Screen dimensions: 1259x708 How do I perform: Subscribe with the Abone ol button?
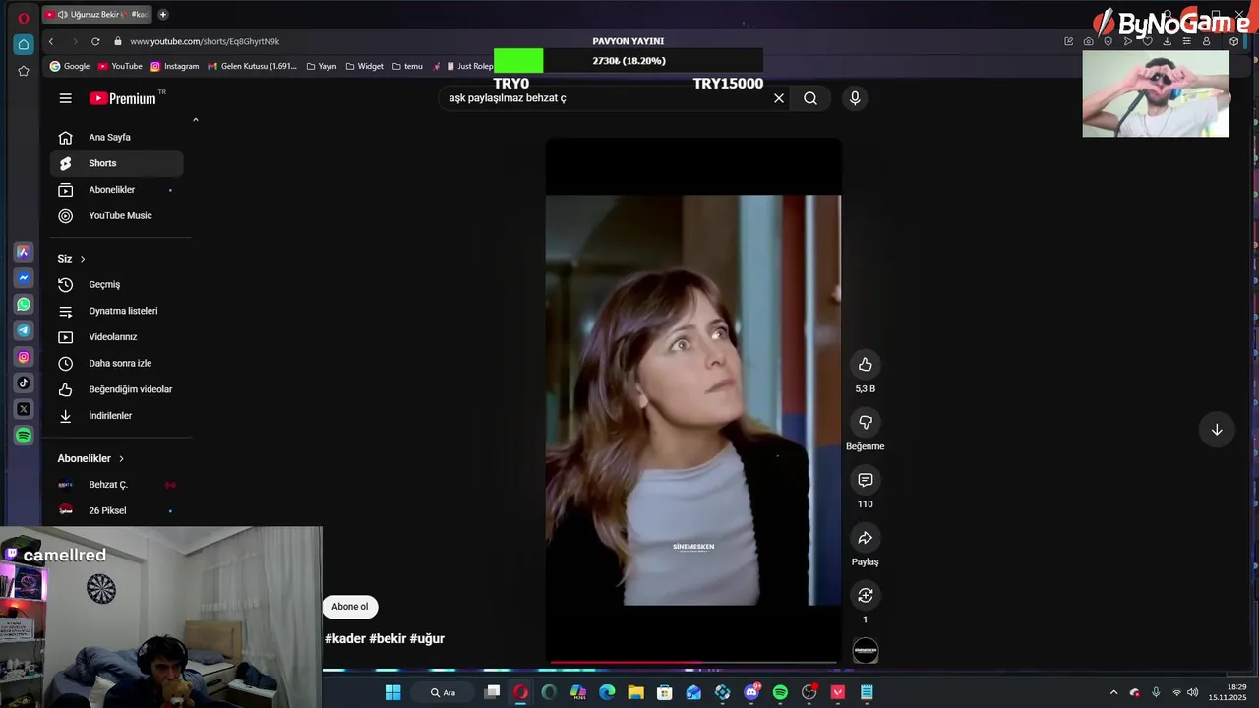pos(349,607)
